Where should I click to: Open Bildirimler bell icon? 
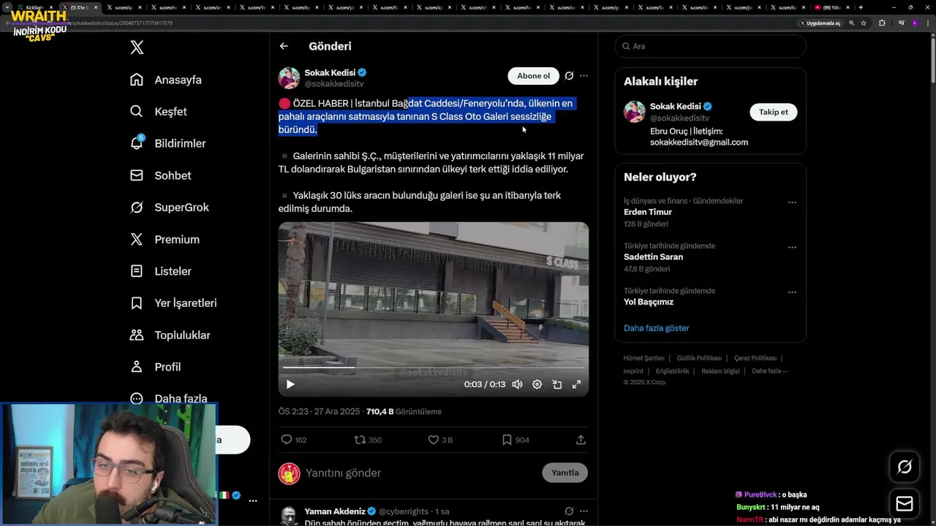[x=137, y=143]
